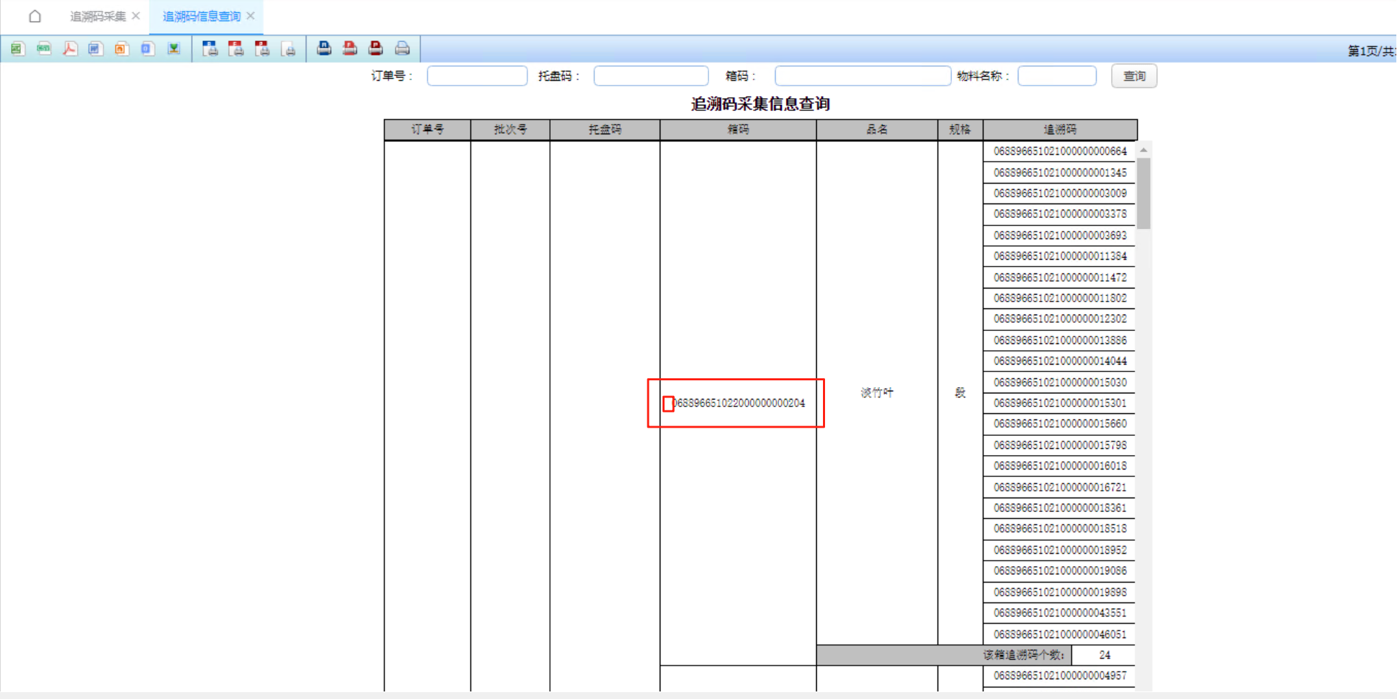Click inside the 订单号 input field
Viewport: 1397px width, 699px height.
(476, 75)
